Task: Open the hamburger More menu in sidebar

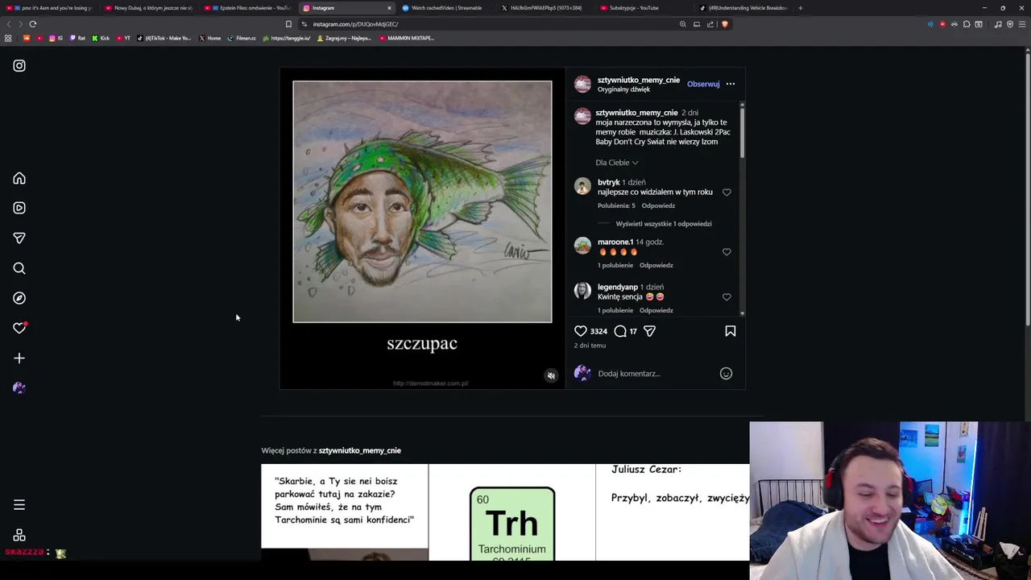Action: (x=19, y=505)
